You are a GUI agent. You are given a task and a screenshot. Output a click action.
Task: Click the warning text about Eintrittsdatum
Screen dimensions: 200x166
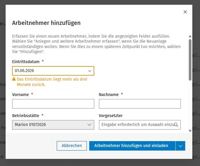tap(52, 82)
